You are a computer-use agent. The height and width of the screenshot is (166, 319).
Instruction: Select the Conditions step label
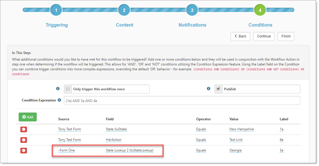click(260, 25)
